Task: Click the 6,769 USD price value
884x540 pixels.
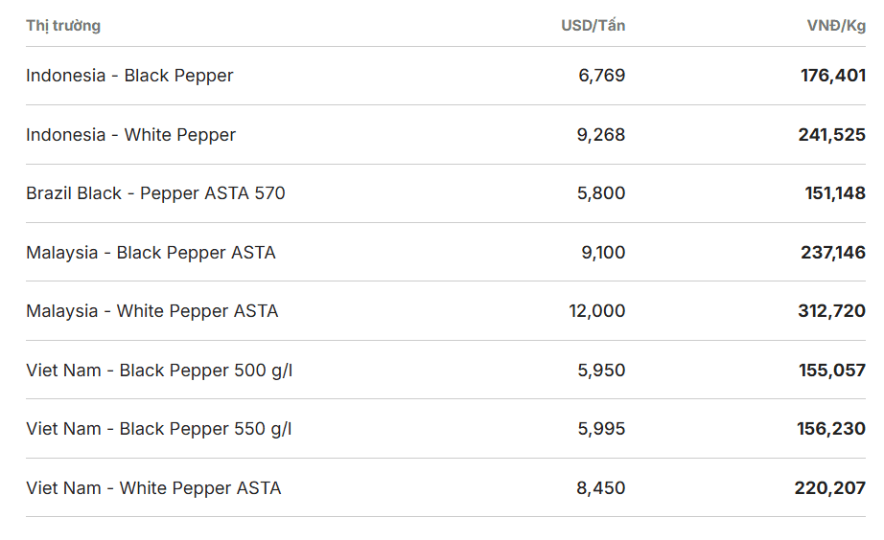Action: 601,76
